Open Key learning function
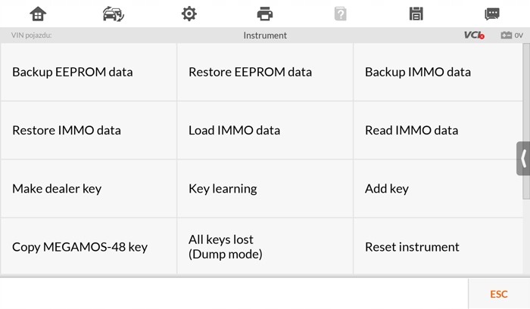The width and height of the screenshot is (530, 309). pos(265,189)
